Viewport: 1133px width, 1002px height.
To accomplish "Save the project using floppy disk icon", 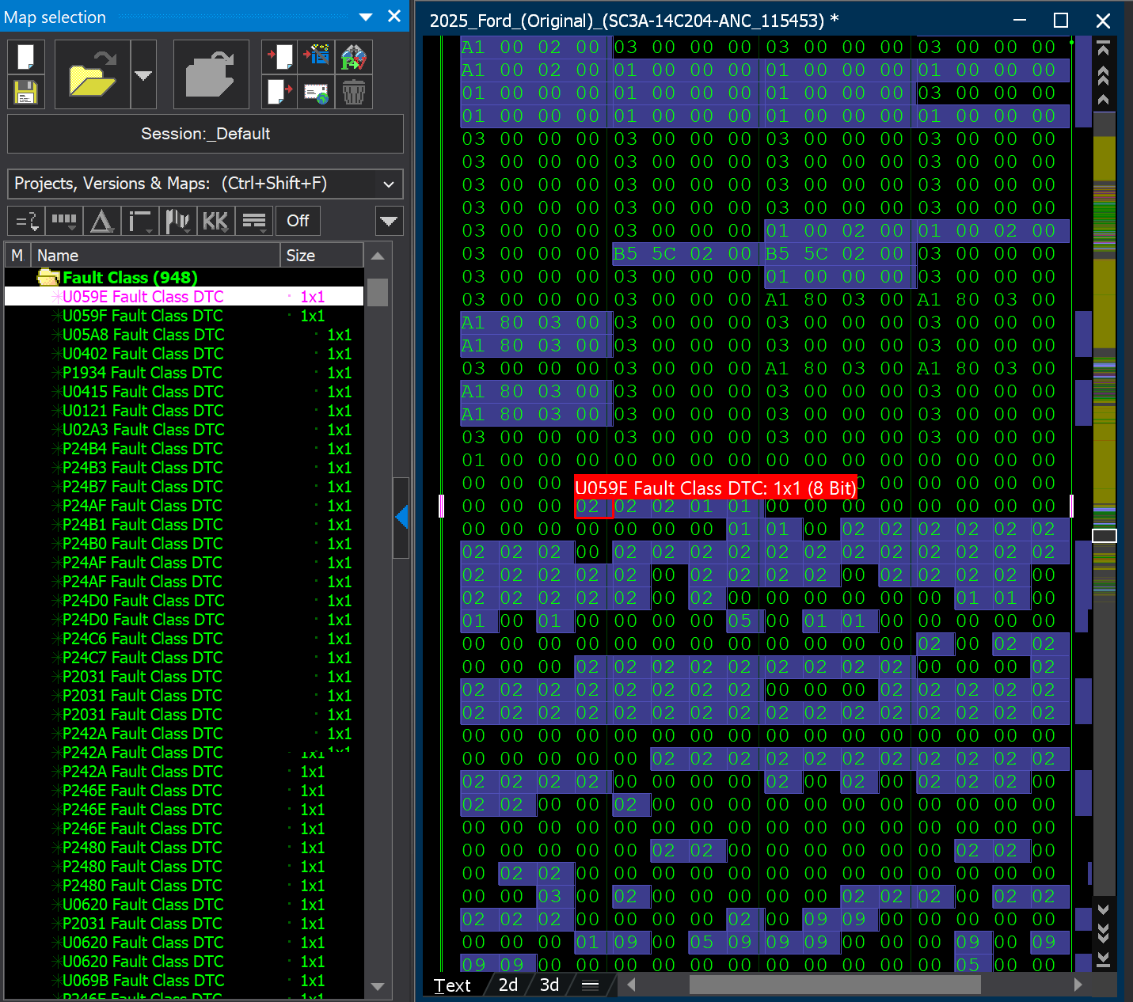I will click(x=26, y=93).
